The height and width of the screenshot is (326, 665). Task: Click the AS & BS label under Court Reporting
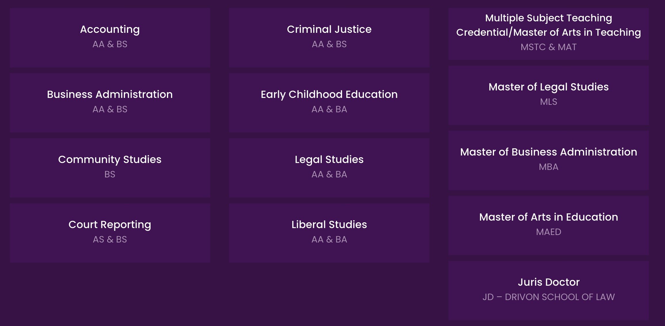(x=110, y=240)
